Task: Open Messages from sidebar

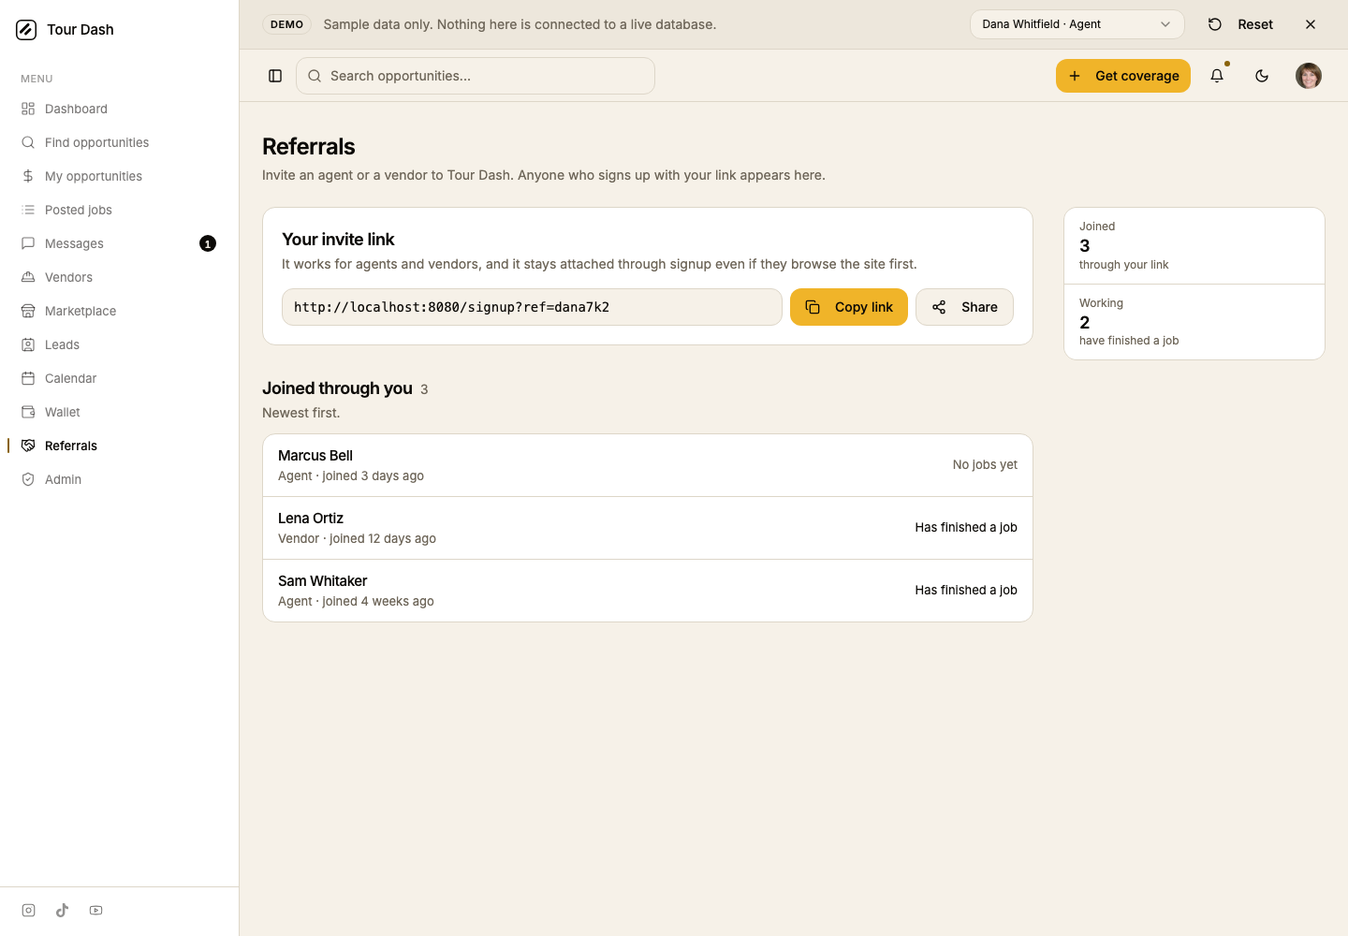Action: [x=119, y=243]
